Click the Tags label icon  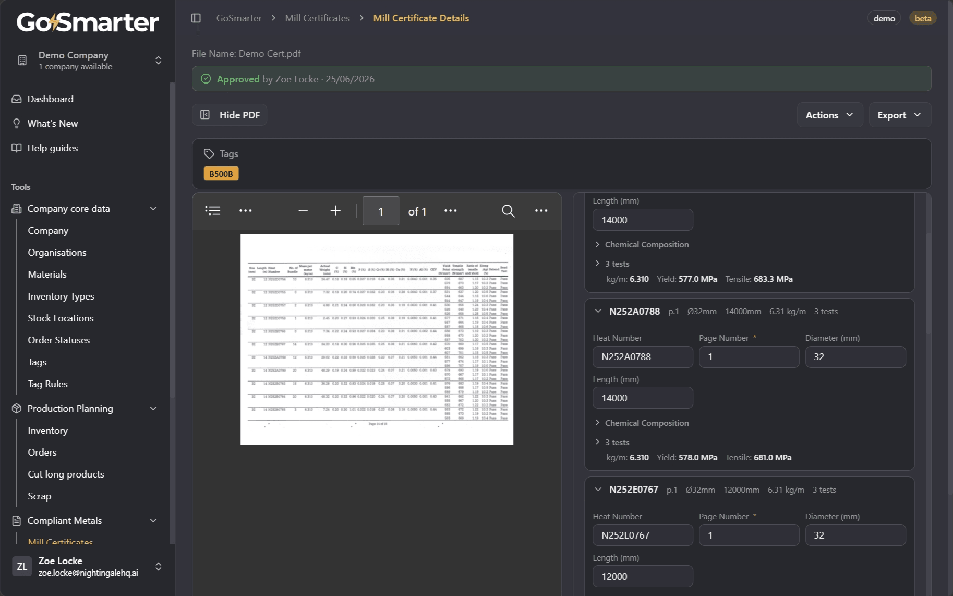209,154
